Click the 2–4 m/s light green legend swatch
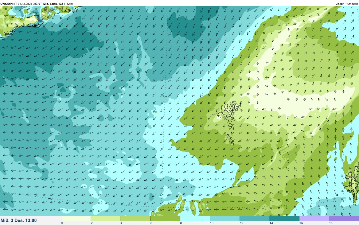This screenshot has height=225, width=359. [x=106, y=219]
